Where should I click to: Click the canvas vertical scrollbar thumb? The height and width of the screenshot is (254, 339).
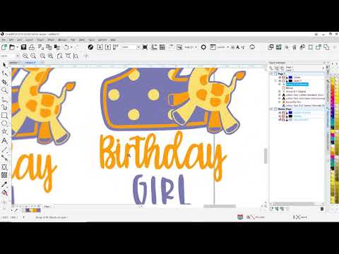tap(266, 156)
